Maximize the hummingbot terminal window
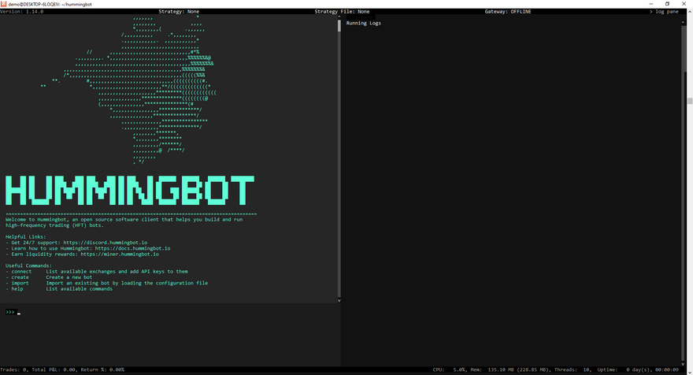This screenshot has width=693, height=375. 667,4
